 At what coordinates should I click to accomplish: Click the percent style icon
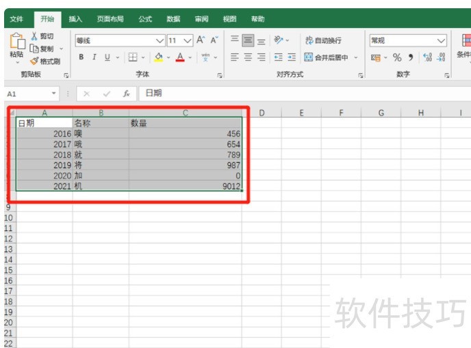click(x=396, y=57)
